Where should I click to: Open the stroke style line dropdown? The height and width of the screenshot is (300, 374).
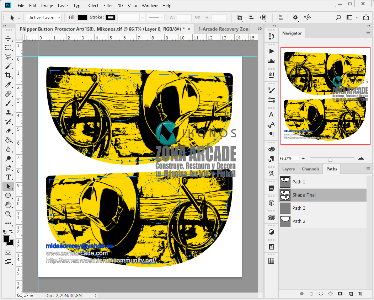coord(156,17)
